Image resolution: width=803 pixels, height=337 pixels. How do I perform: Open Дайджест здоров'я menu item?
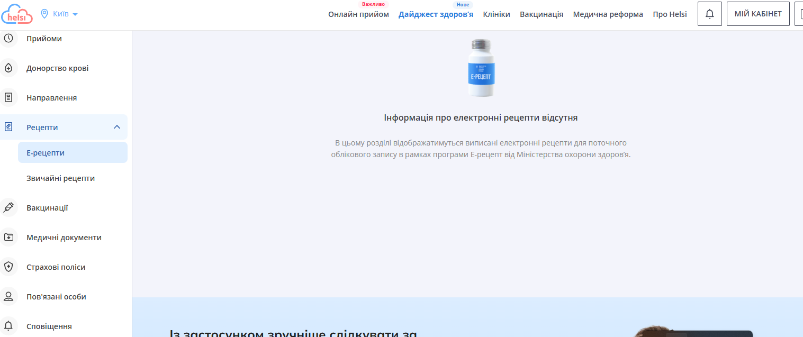point(436,14)
